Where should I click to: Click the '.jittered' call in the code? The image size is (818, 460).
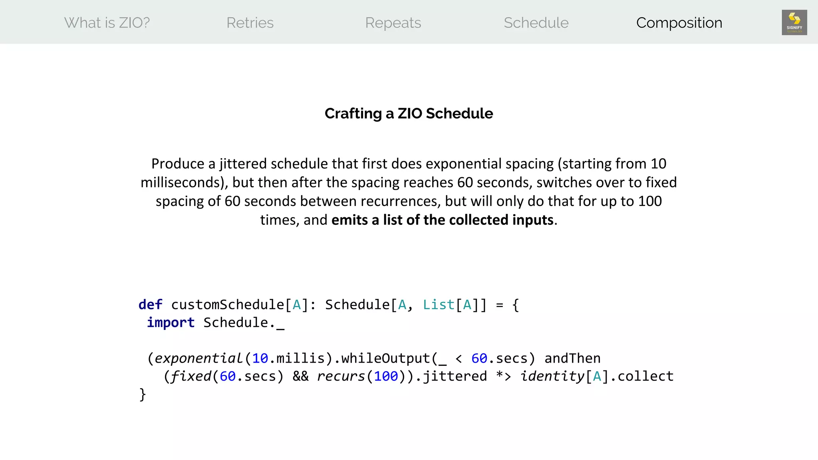[451, 377]
